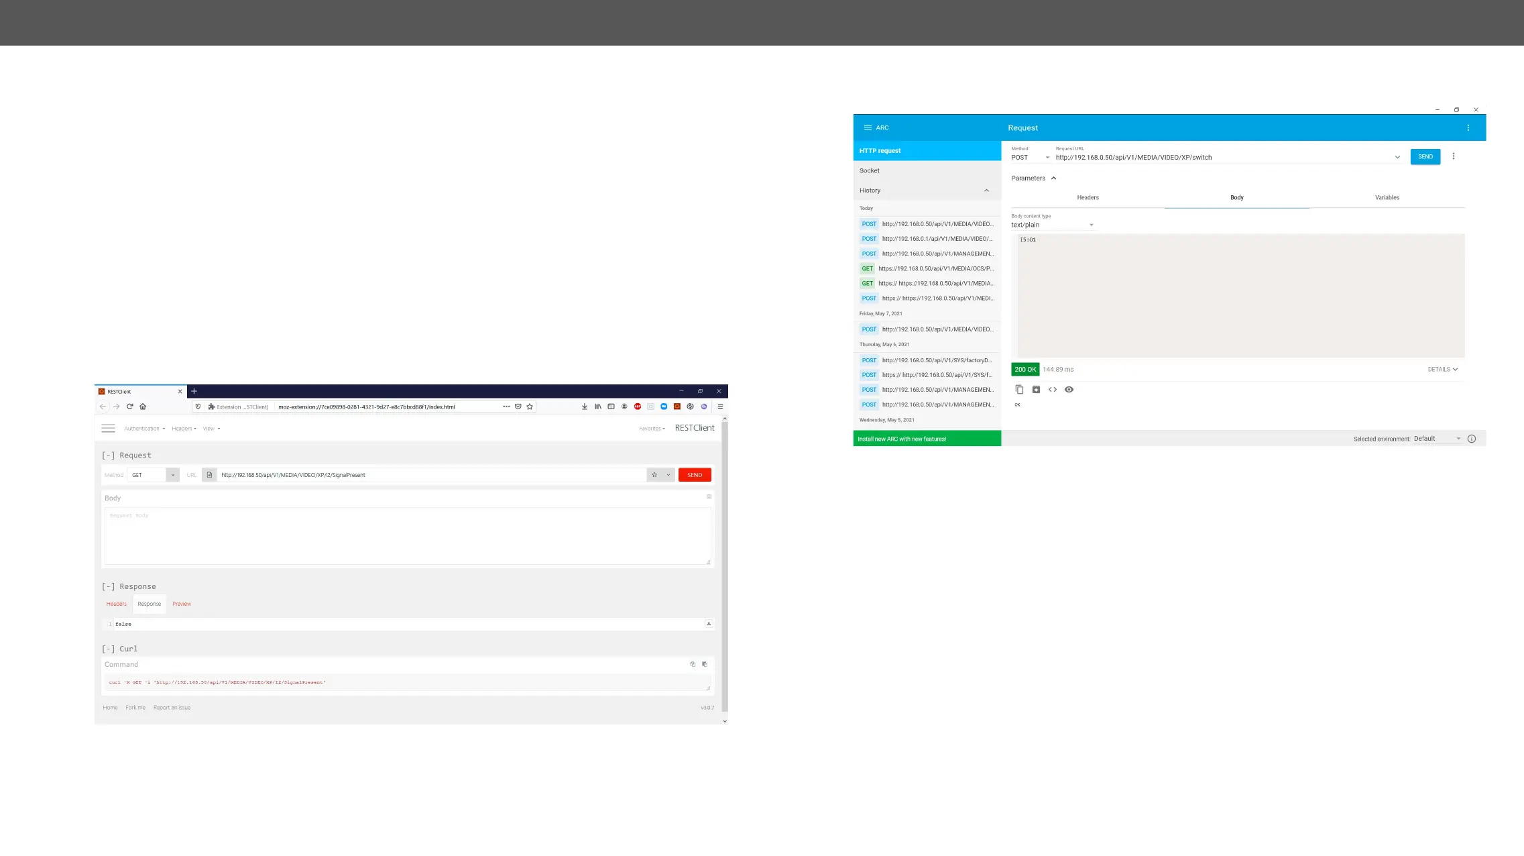Click the RESTClient request URL input field
The width and height of the screenshot is (1524, 856).
[x=432, y=475]
